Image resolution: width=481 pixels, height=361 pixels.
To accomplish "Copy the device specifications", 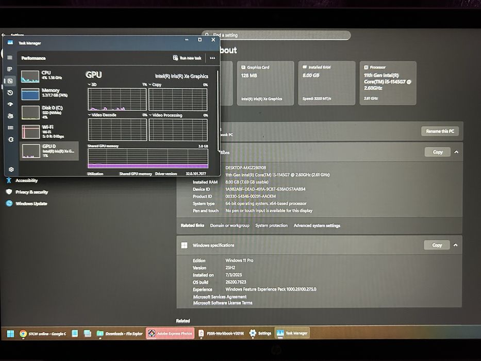I will click(438, 152).
